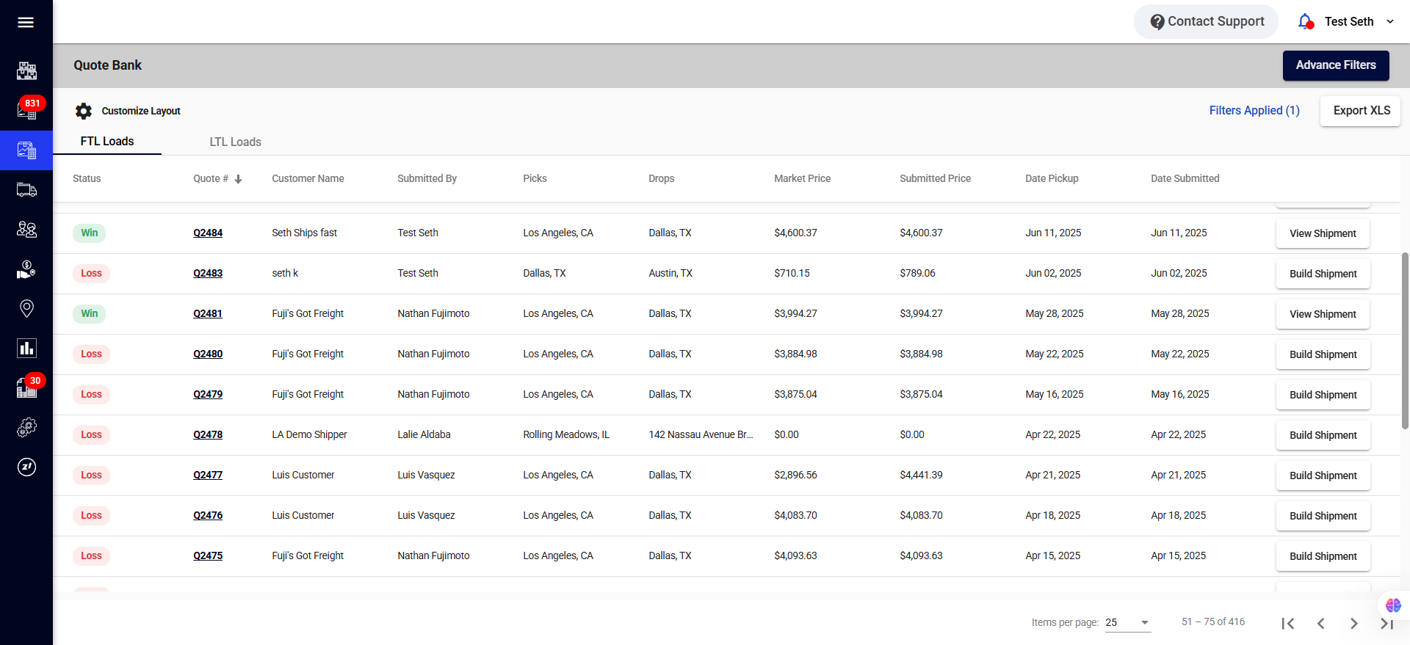Image resolution: width=1410 pixels, height=645 pixels.
Task: Click the Customize Layout gear icon
Action: coord(84,111)
